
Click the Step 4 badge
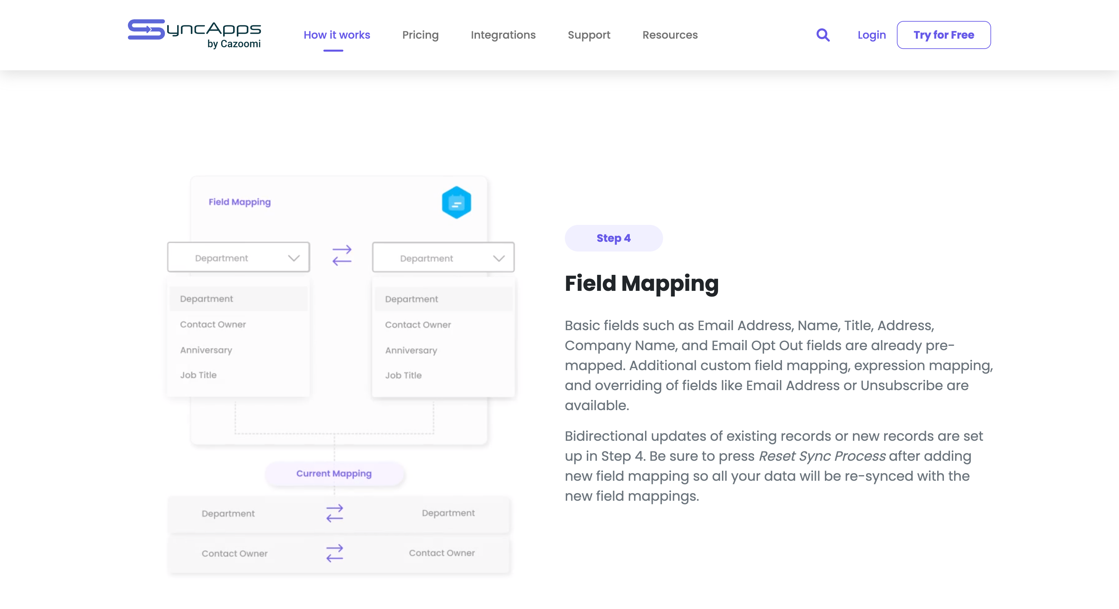pos(613,238)
